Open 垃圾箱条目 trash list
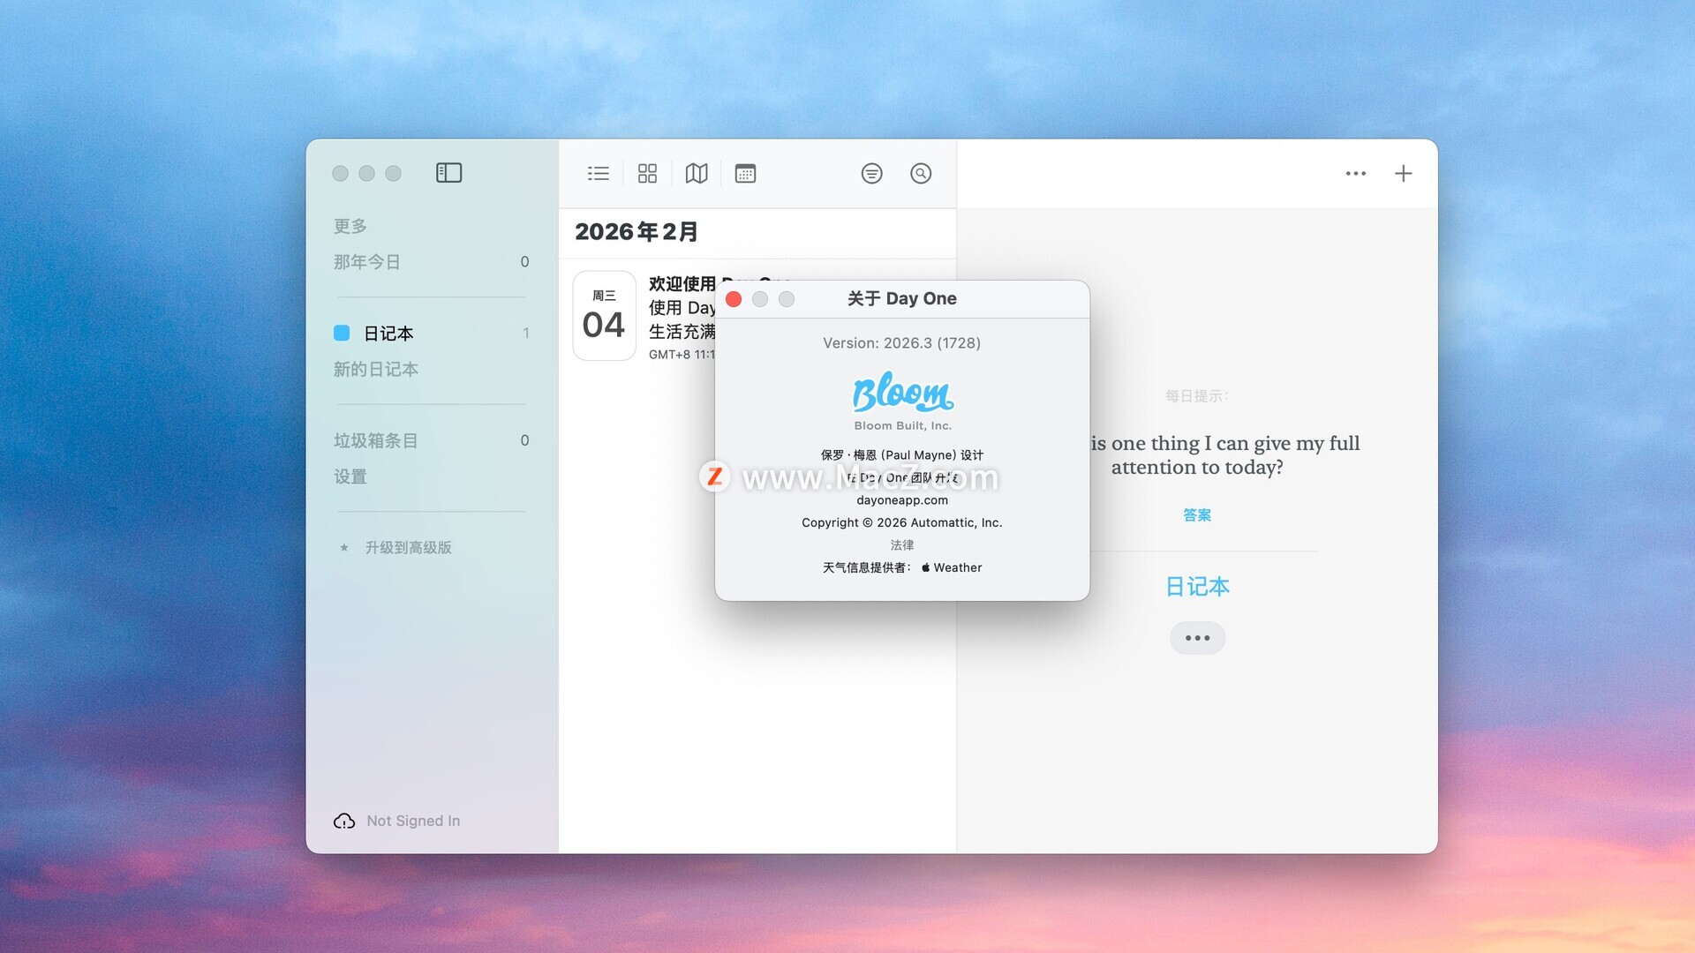This screenshot has width=1695, height=953. pos(376,440)
